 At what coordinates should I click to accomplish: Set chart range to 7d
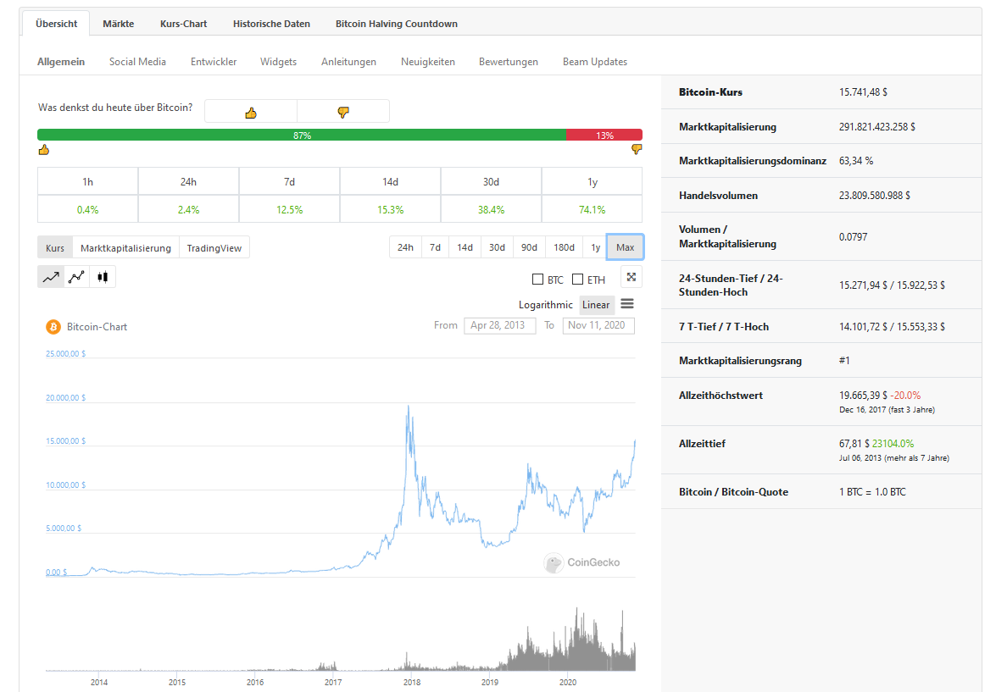(435, 247)
